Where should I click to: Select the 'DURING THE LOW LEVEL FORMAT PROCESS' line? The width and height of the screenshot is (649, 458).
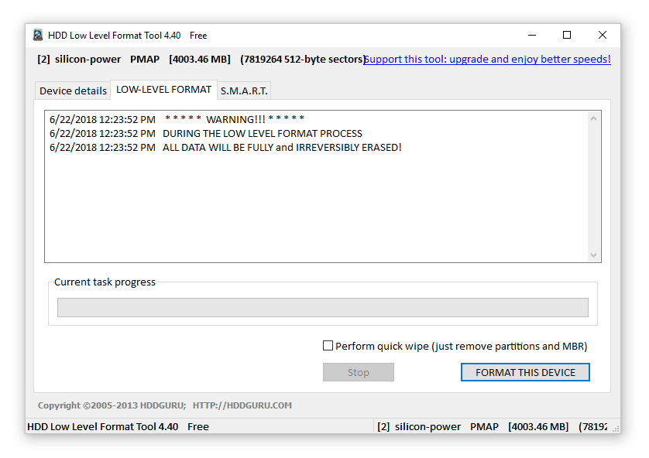[x=206, y=134]
